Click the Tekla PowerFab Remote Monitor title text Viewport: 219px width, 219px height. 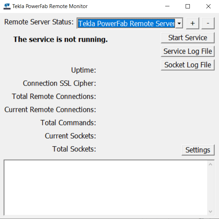point(50,6)
